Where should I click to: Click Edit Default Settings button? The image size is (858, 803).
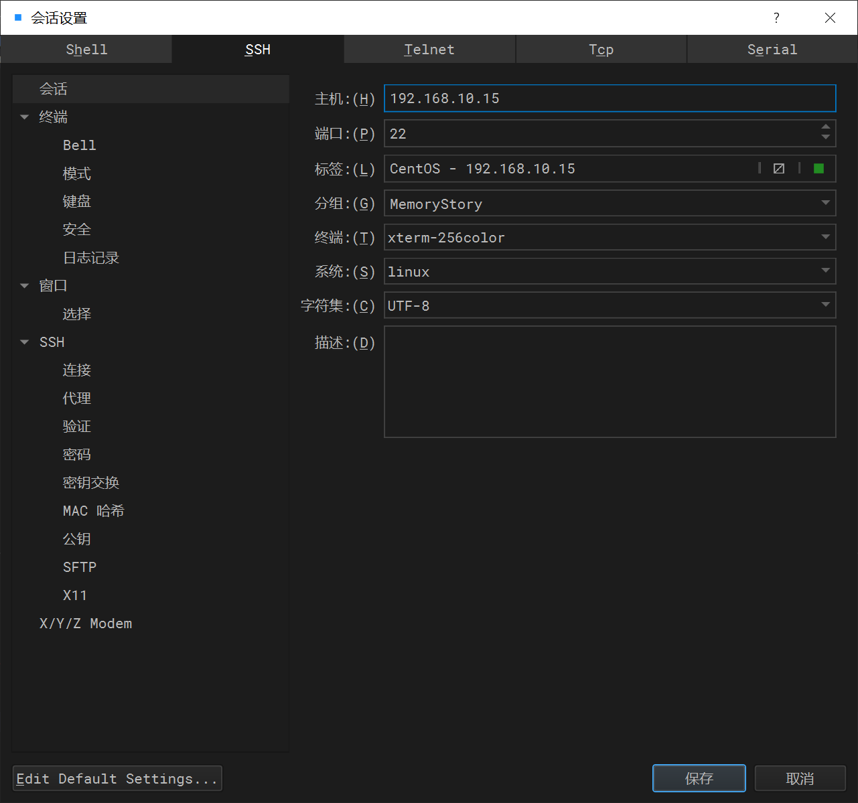point(117,778)
